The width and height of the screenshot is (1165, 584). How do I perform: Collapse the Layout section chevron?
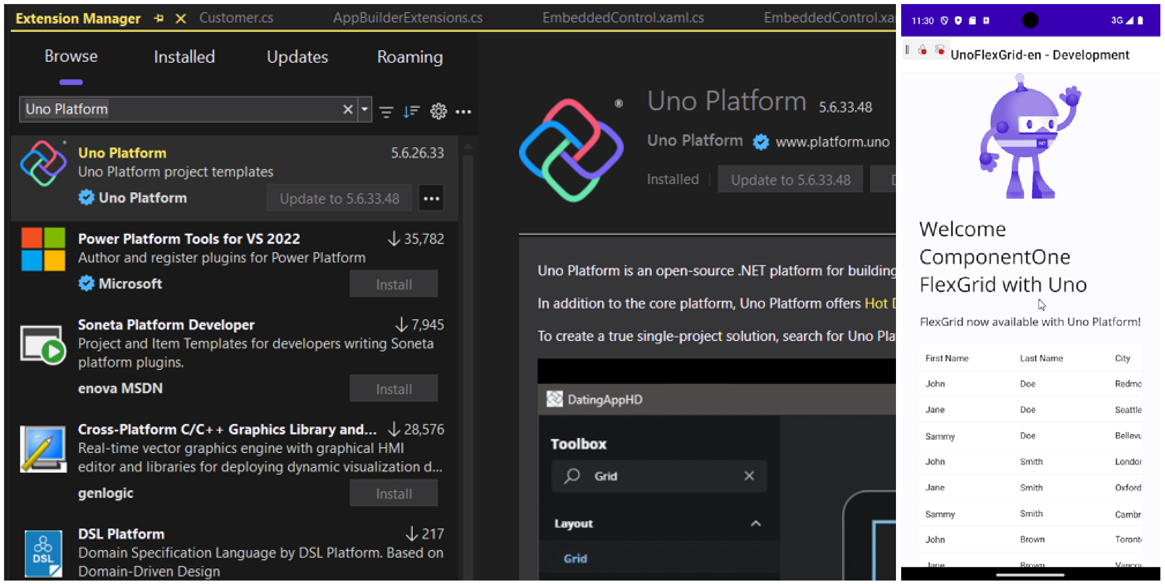(755, 523)
